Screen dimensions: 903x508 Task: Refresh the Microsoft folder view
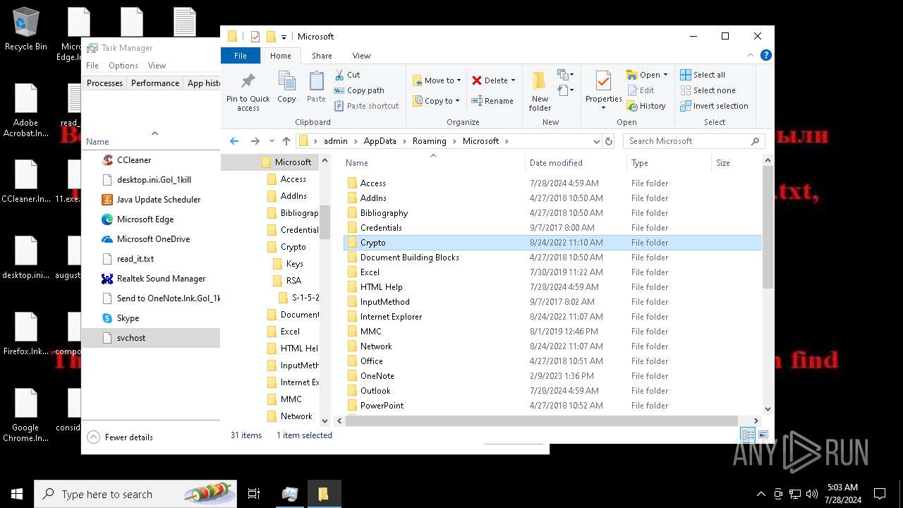click(610, 141)
